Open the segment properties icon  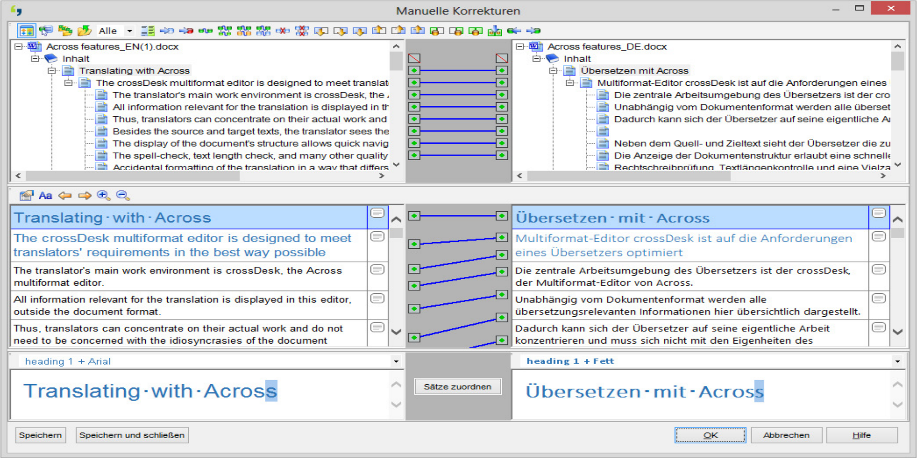27,196
